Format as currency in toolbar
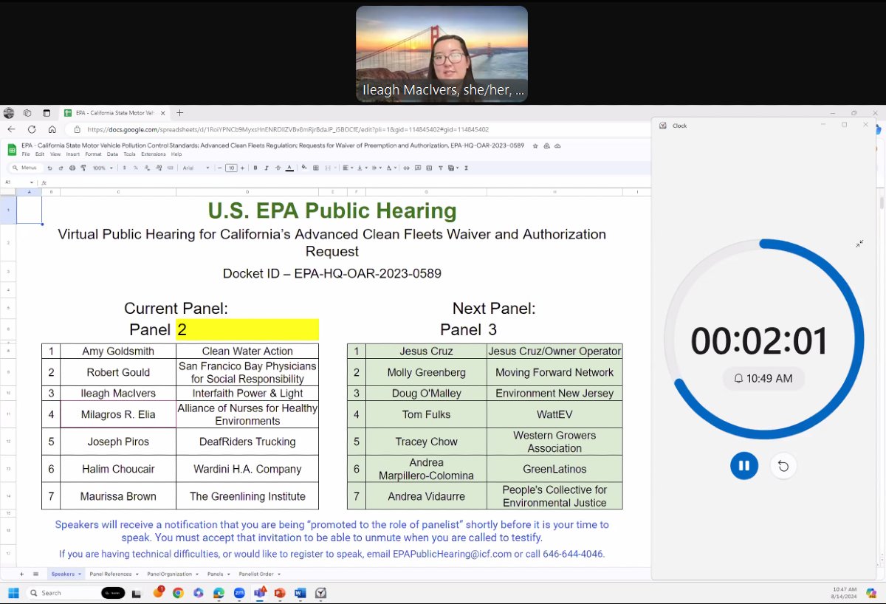Viewport: 886px width, 604px height. [x=124, y=168]
